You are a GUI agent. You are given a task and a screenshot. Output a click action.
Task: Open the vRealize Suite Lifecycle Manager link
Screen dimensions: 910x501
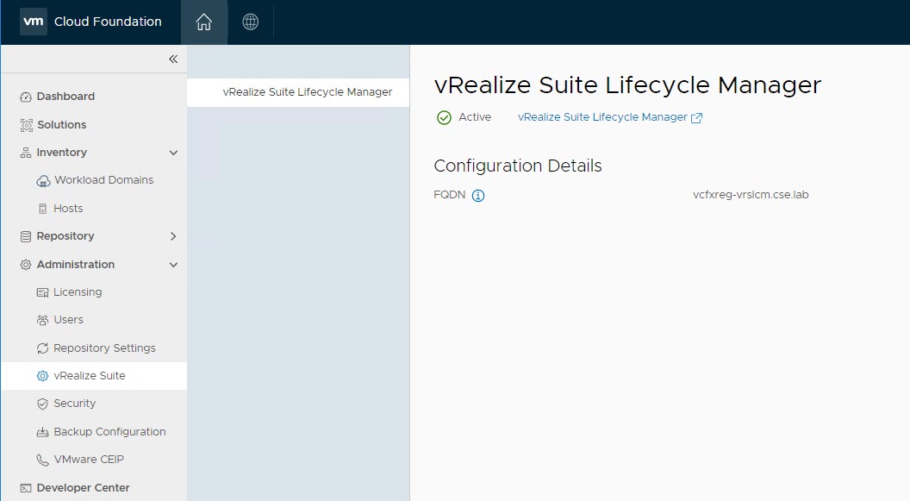602,117
